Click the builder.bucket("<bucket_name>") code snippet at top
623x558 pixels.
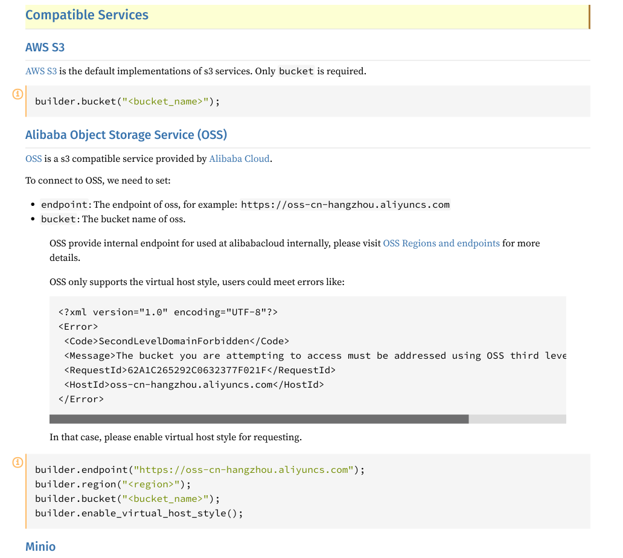[x=127, y=101]
